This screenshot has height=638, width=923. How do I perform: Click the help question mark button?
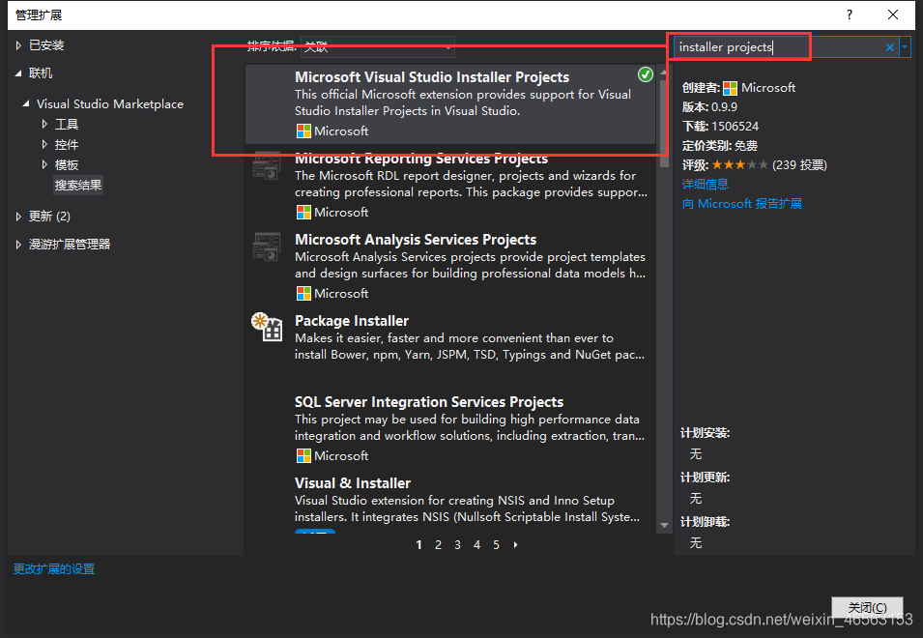[849, 14]
